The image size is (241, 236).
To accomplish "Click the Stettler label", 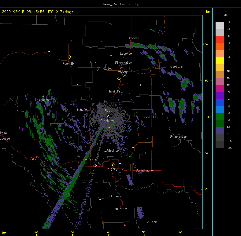I will [177, 66].
